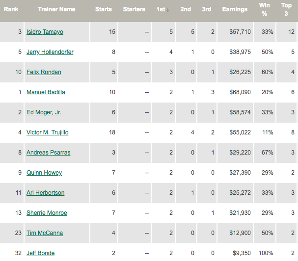Sort table by Starts column
The height and width of the screenshot is (261, 298).
tap(104, 9)
